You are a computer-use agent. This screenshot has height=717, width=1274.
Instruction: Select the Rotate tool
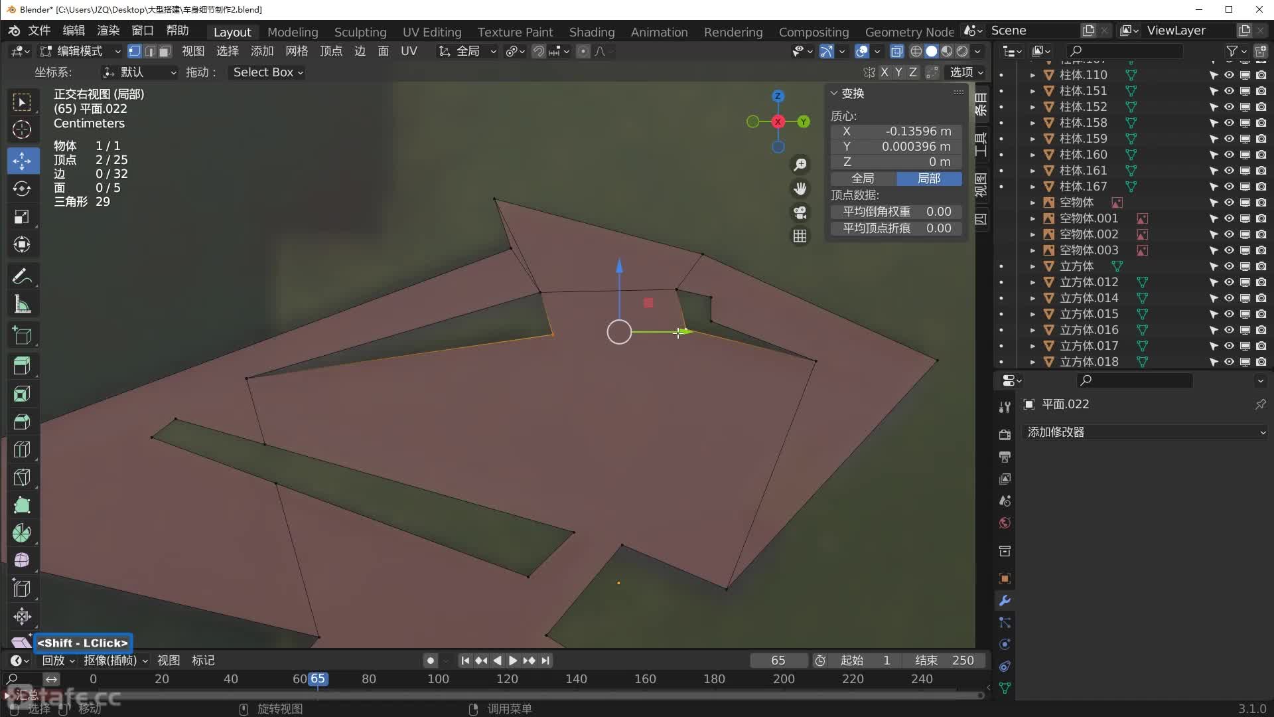(22, 189)
